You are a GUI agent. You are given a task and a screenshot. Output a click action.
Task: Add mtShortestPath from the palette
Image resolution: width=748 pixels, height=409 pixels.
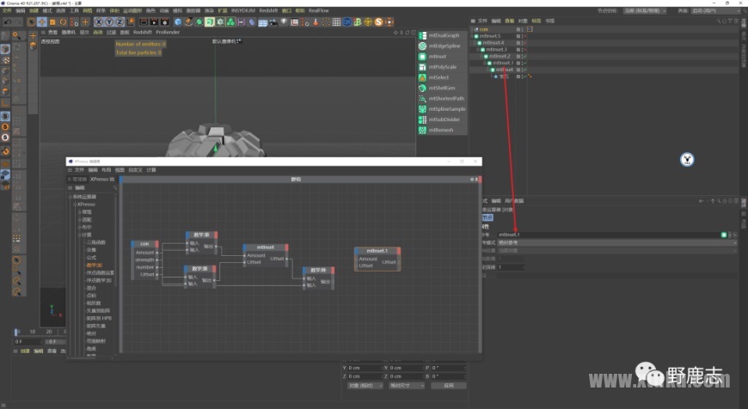click(x=443, y=98)
